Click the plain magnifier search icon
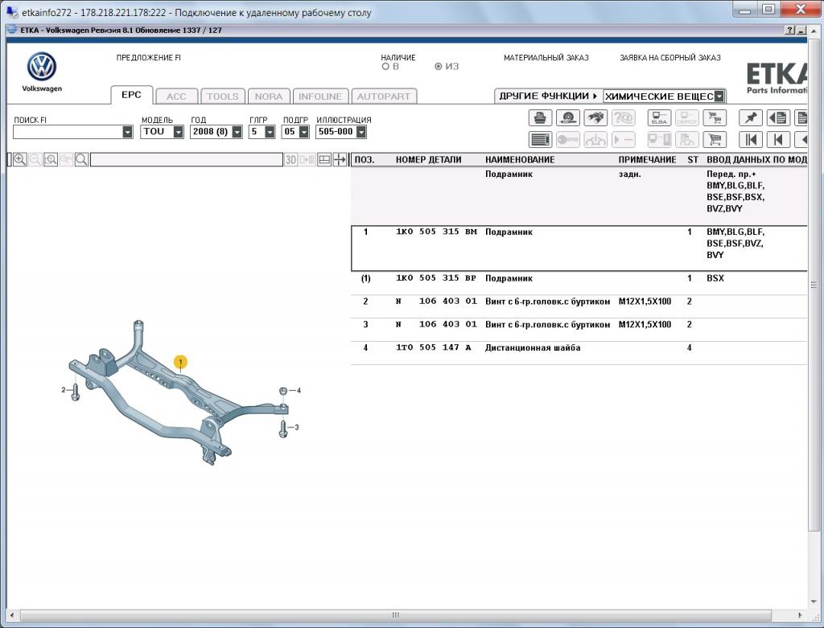This screenshot has width=824, height=628. pyautogui.click(x=81, y=160)
